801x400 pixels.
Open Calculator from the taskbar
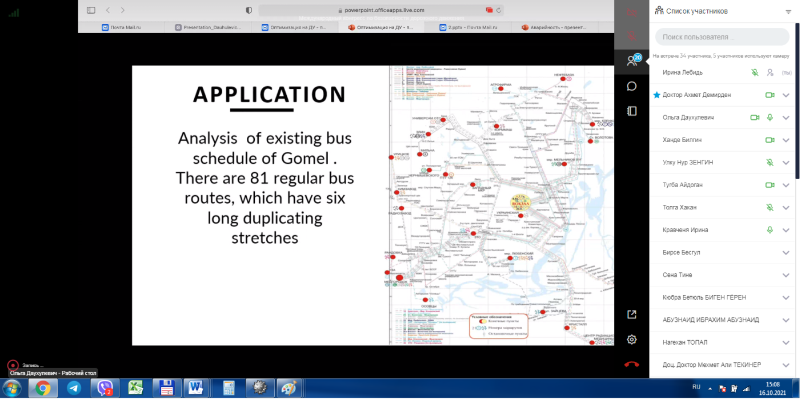click(x=229, y=389)
